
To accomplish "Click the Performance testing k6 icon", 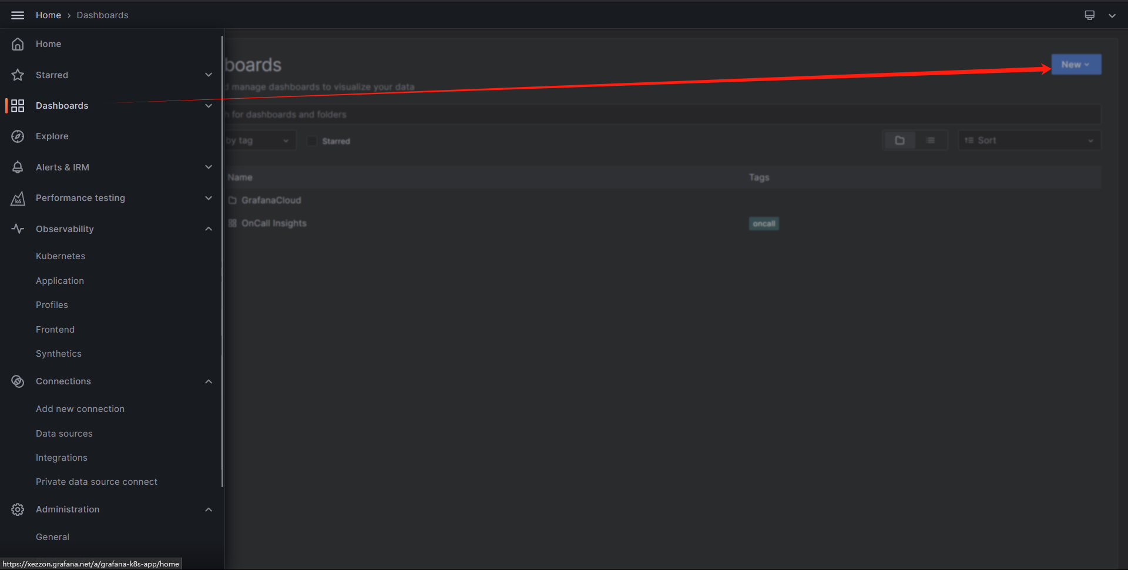I will 18,199.
